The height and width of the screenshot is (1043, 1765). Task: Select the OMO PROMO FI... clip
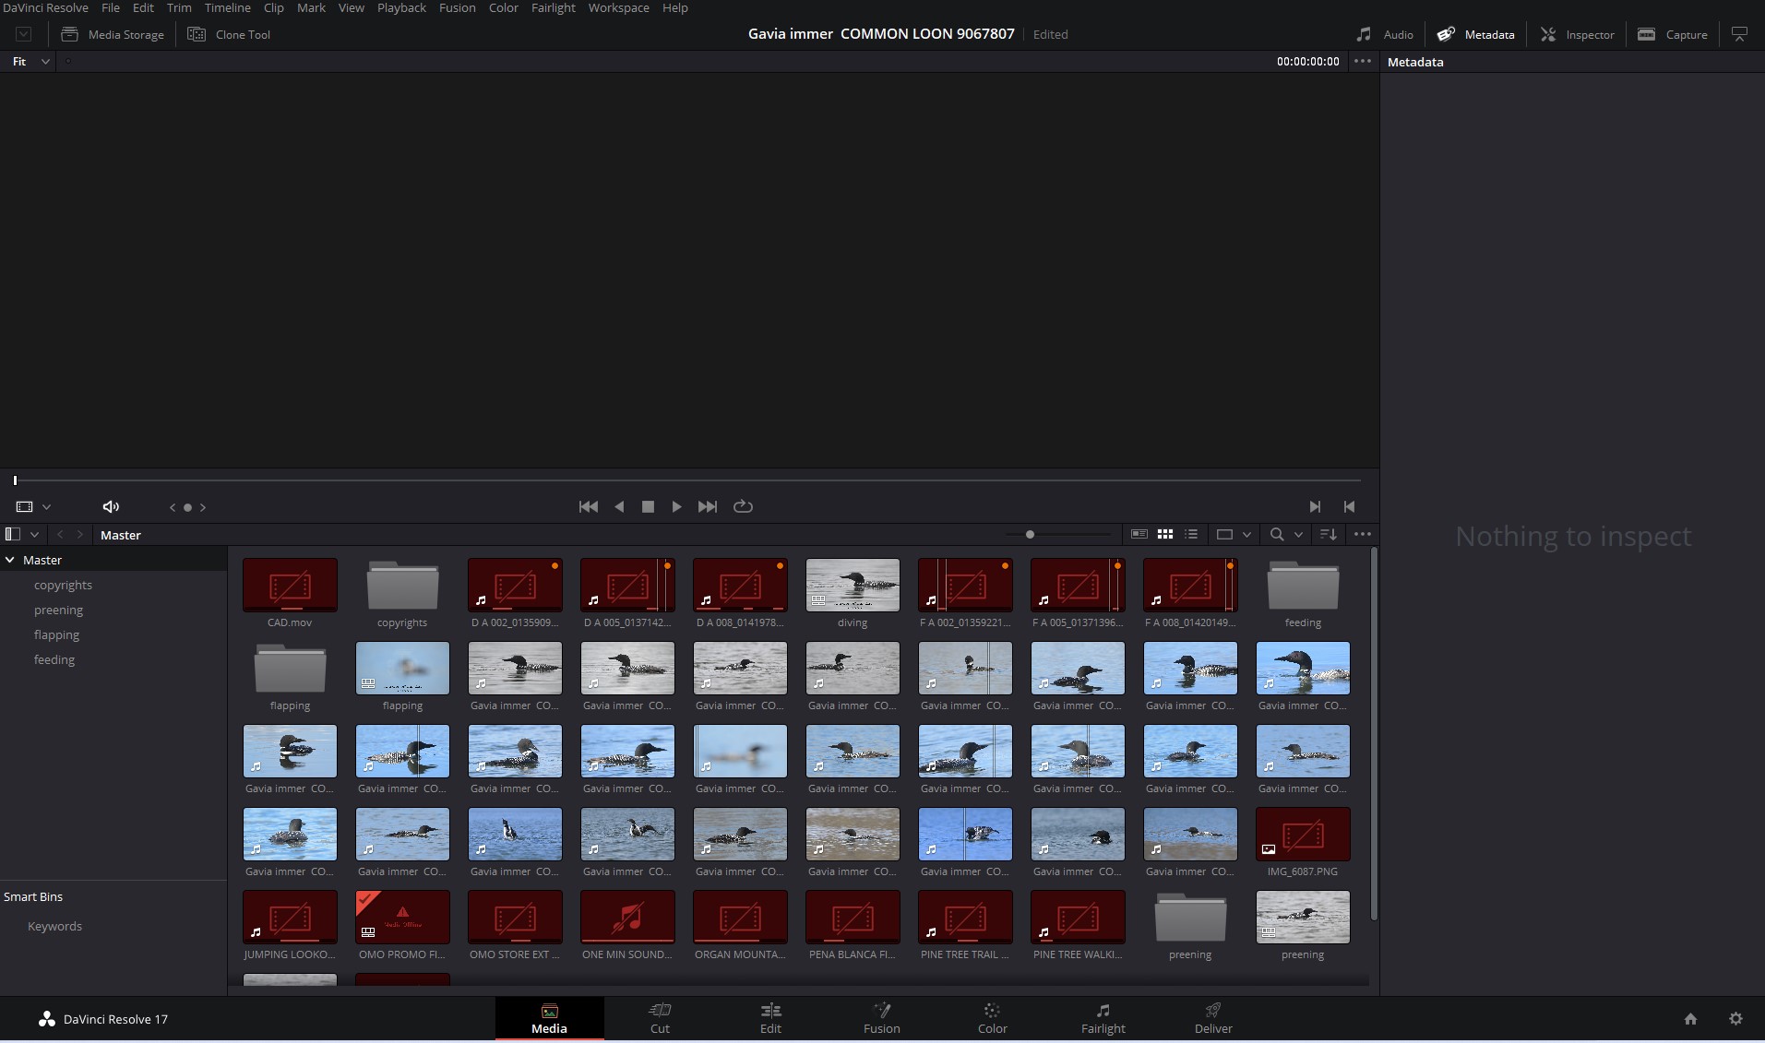(x=402, y=917)
